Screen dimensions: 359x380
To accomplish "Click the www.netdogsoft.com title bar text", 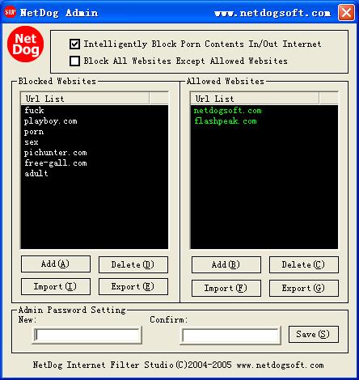I will [x=272, y=13].
